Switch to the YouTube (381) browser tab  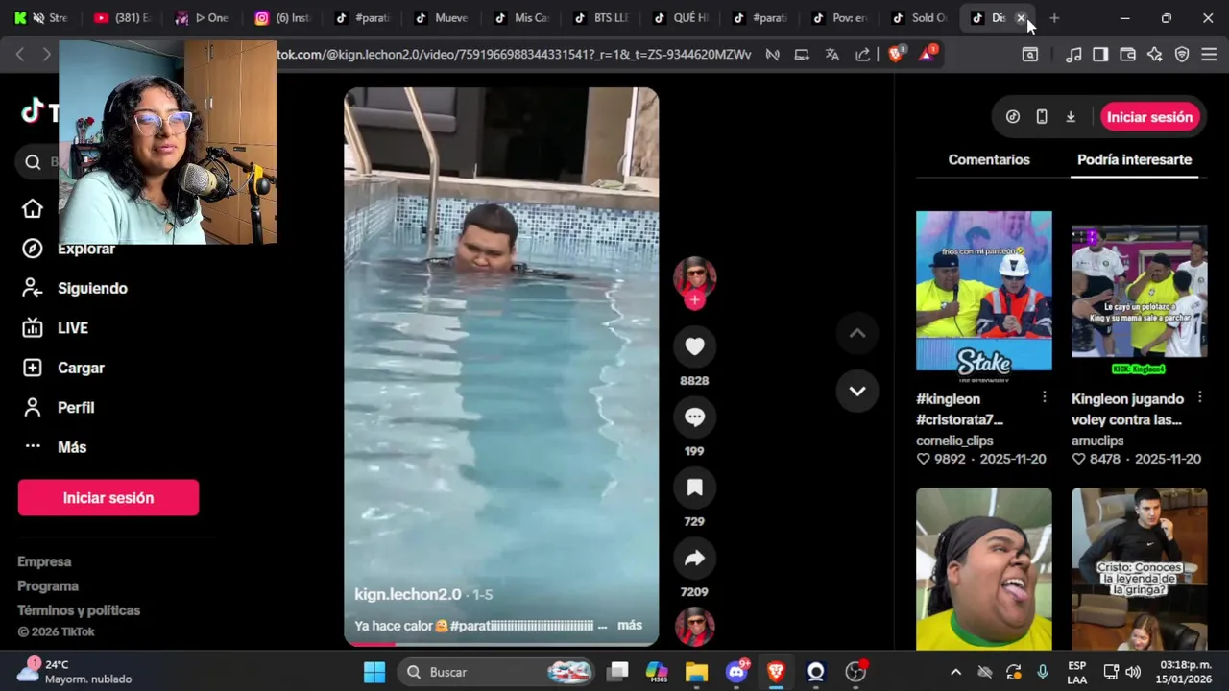pyautogui.click(x=124, y=18)
